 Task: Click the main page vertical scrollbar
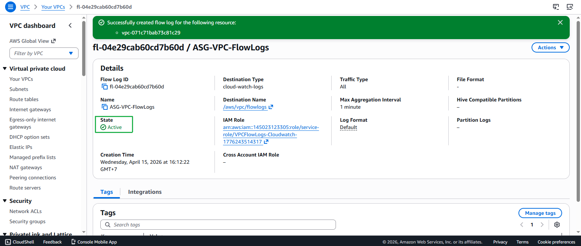coord(578,111)
